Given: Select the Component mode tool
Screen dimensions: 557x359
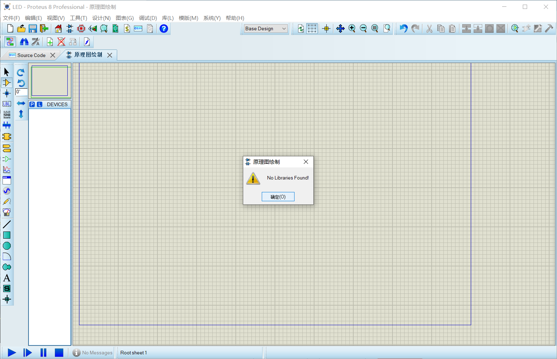Looking at the screenshot, I should click(6, 82).
